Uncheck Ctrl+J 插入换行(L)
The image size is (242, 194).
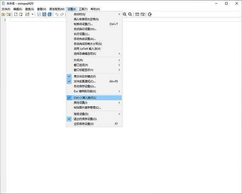pos(94,98)
